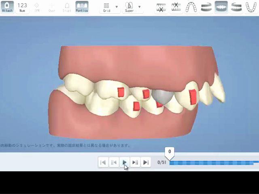Click the Grid tool button
Viewport: 259px width, 194px height.
pyautogui.click(x=107, y=7)
